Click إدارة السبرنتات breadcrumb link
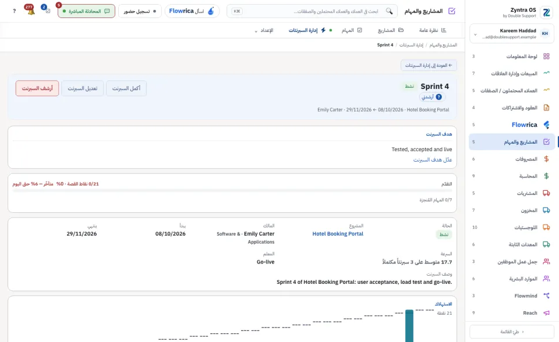The image size is (559, 342). [x=411, y=45]
